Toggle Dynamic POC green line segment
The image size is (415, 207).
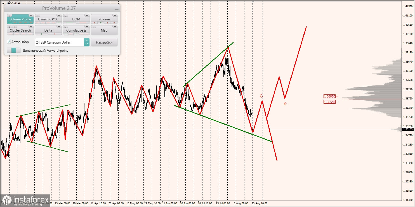click(x=59, y=23)
